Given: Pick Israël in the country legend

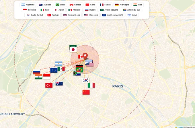Looking at the screenshot, I should click(x=132, y=15).
